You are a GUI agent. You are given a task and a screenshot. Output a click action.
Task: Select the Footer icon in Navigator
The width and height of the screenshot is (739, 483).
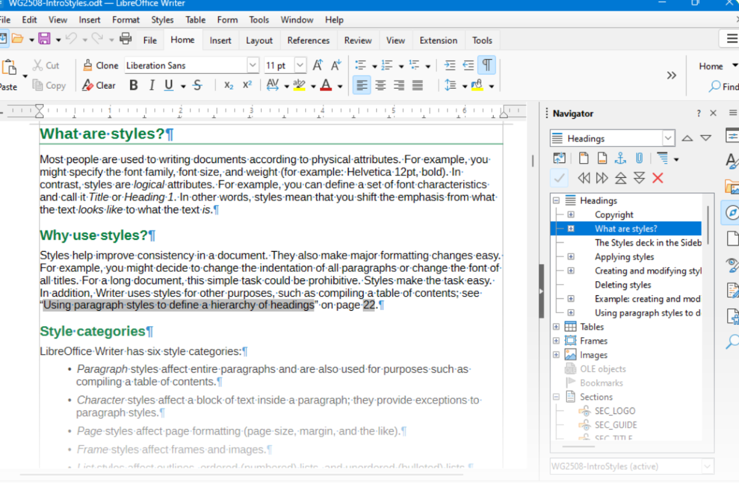pyautogui.click(x=601, y=158)
